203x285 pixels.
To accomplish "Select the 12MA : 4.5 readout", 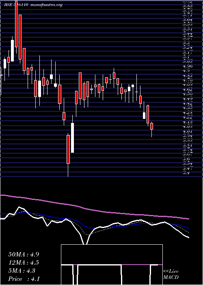I will (x=24, y=263).
